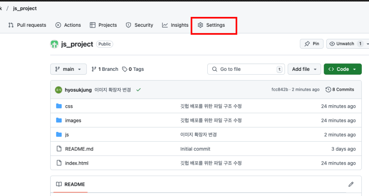Open the Projects tab
369x196 pixels.
(103, 25)
